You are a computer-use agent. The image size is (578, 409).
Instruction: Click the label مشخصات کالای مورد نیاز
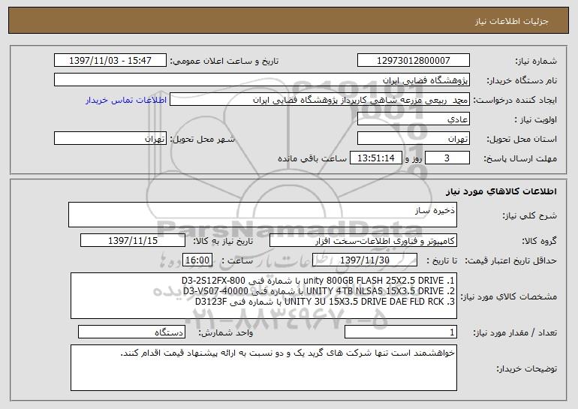509,296
